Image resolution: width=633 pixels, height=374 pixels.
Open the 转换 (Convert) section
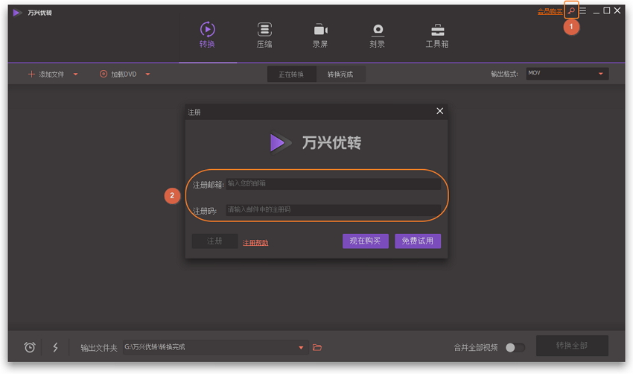207,35
